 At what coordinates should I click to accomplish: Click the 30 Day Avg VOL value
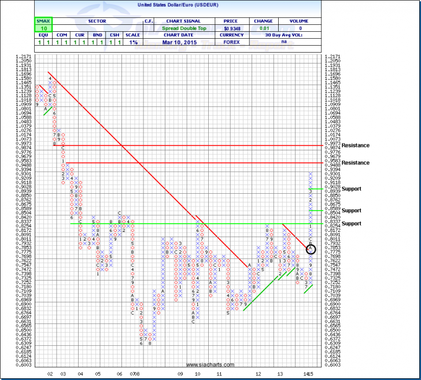click(300, 43)
